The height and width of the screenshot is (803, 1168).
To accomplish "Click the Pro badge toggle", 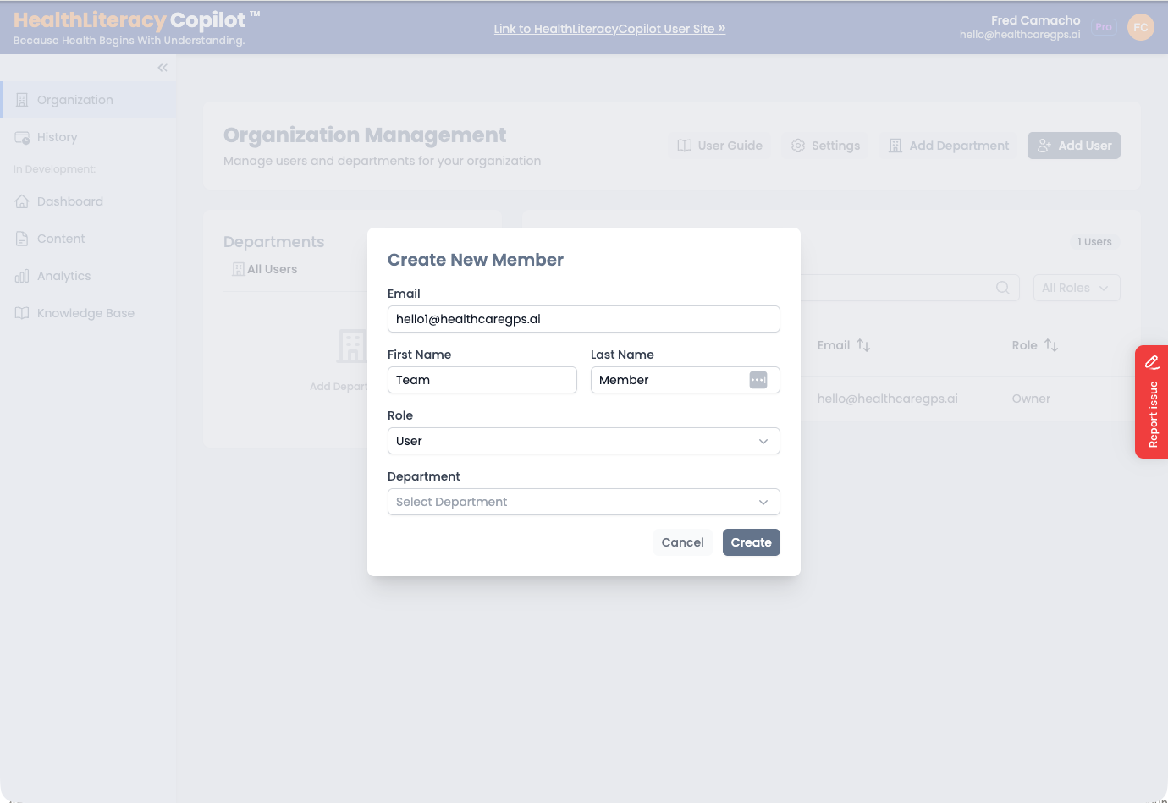I will pyautogui.click(x=1103, y=26).
